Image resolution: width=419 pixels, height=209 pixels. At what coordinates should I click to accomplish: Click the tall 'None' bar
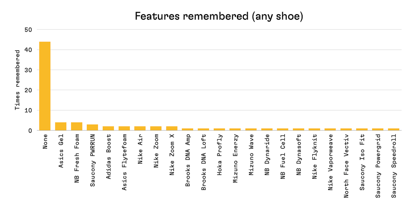tap(44, 86)
